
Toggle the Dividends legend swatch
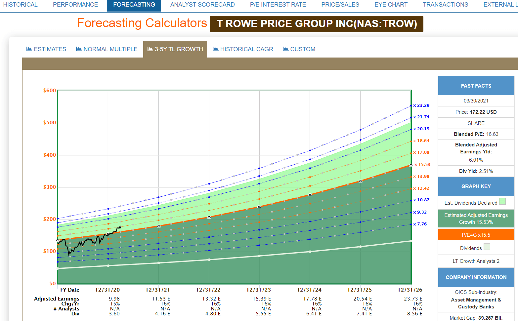487,247
